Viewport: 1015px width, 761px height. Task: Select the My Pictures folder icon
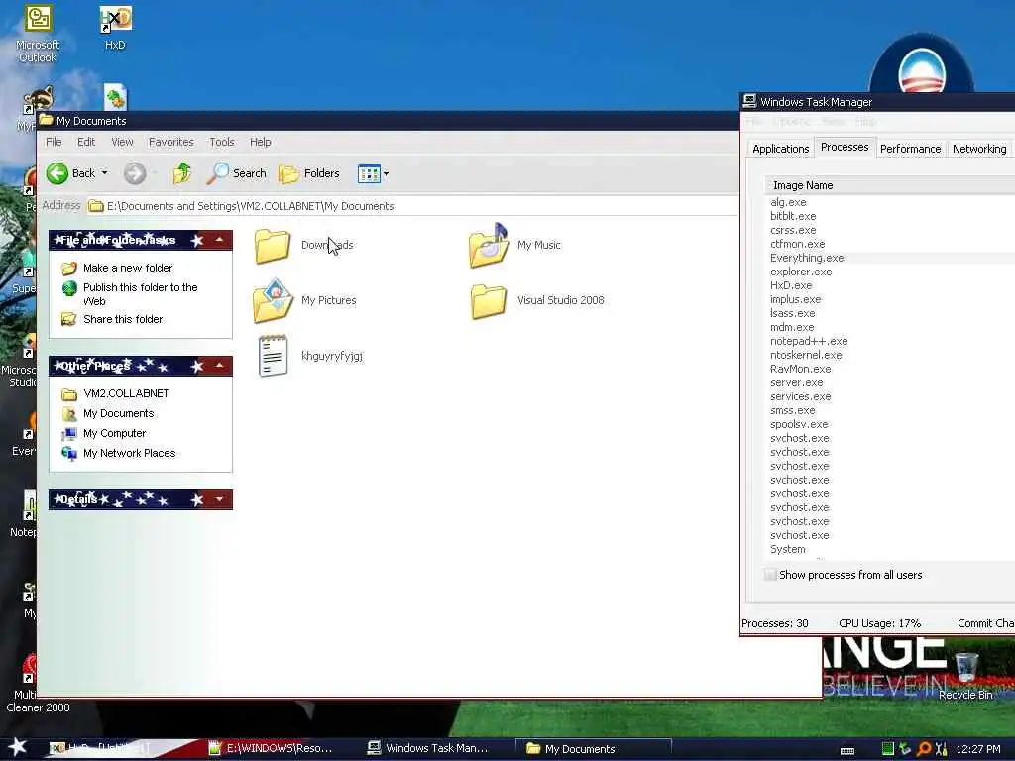coord(273,300)
